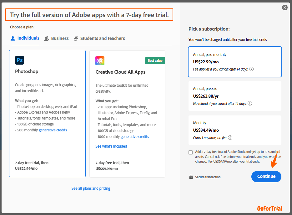Enable the Adobe Stock free trial checkbox
The width and height of the screenshot is (292, 215).
pos(190,152)
